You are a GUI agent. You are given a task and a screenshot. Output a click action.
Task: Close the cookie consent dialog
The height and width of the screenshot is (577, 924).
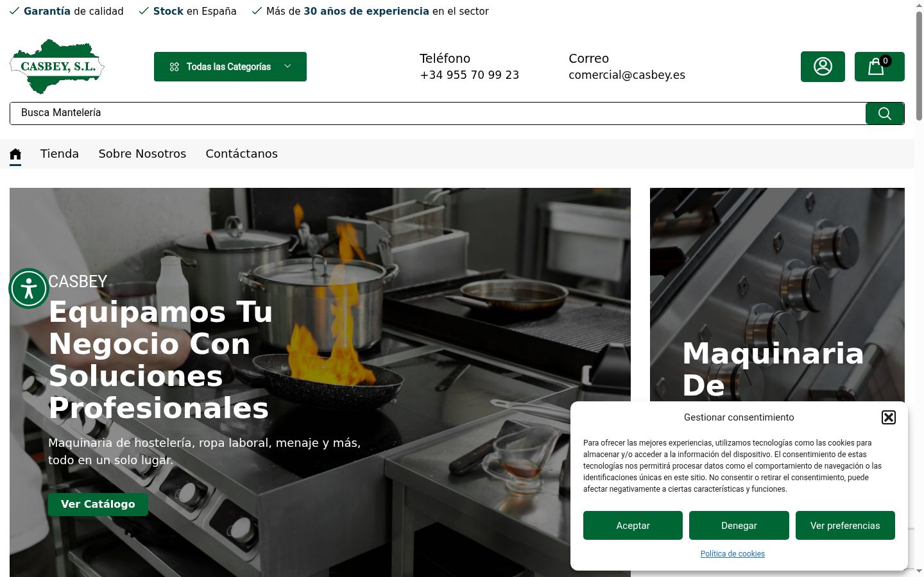(x=889, y=417)
